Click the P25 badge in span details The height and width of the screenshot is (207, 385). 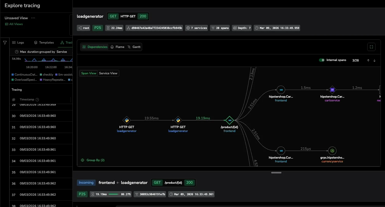(82, 194)
